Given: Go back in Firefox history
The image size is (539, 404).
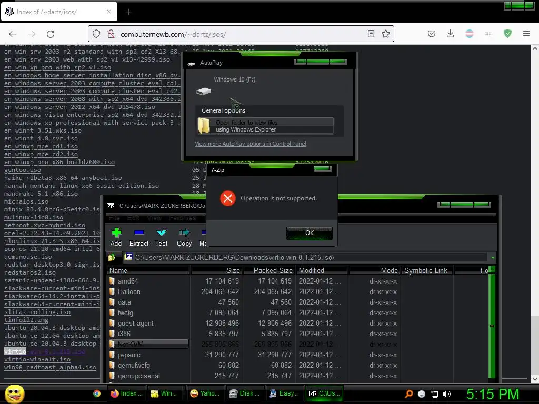Looking at the screenshot, I should click(13, 34).
